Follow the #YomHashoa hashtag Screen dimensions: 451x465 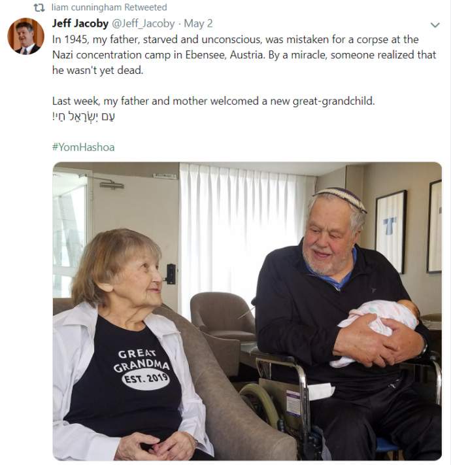[83, 147]
